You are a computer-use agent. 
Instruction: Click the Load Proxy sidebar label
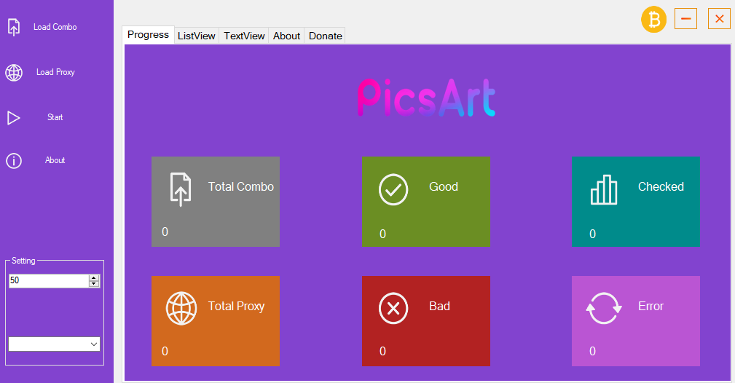click(x=55, y=72)
